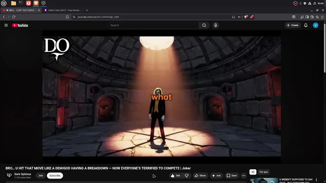
Task: Open Leo AI assistant star icon
Action: [317, 17]
